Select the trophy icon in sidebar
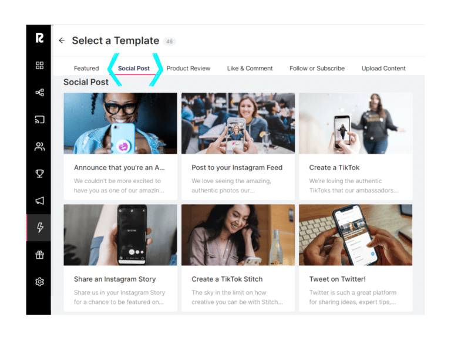This screenshot has width=451, height=338. tap(39, 174)
